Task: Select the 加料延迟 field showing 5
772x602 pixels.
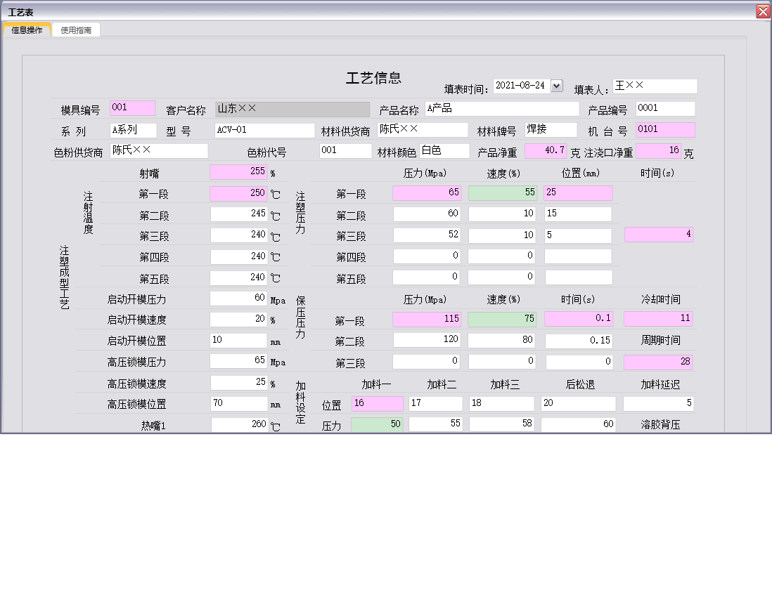Action: [658, 403]
